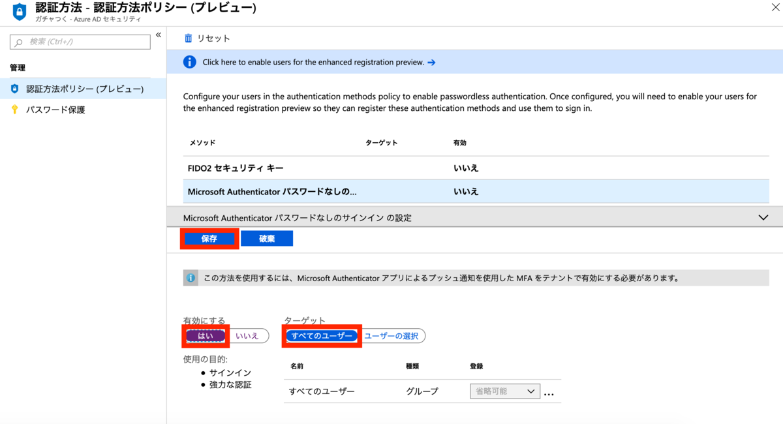Click the 破棄 button
The width and height of the screenshot is (783, 424).
(x=267, y=239)
